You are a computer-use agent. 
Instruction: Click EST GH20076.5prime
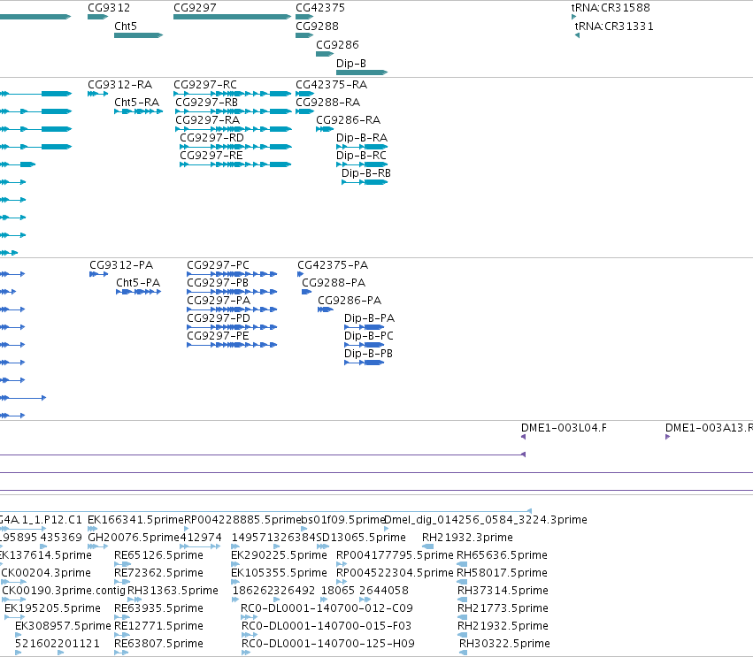(134, 538)
